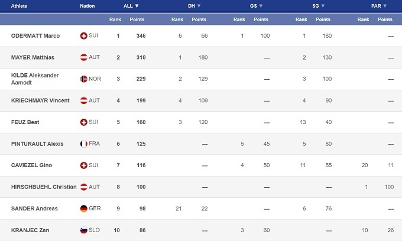Click the Nation column header
This screenshot has height=241, width=402.
87,6
